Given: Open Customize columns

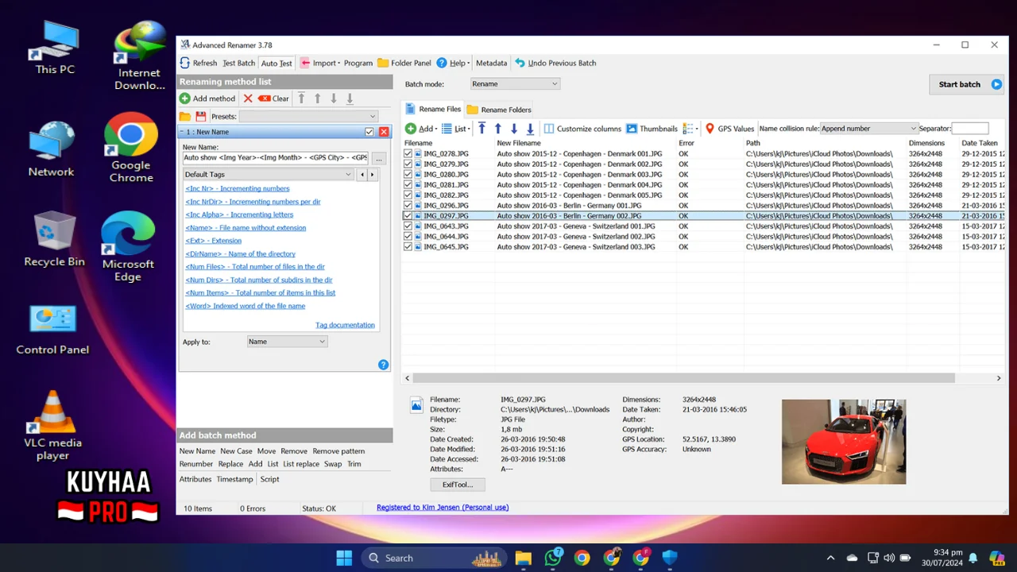Looking at the screenshot, I should (x=582, y=129).
